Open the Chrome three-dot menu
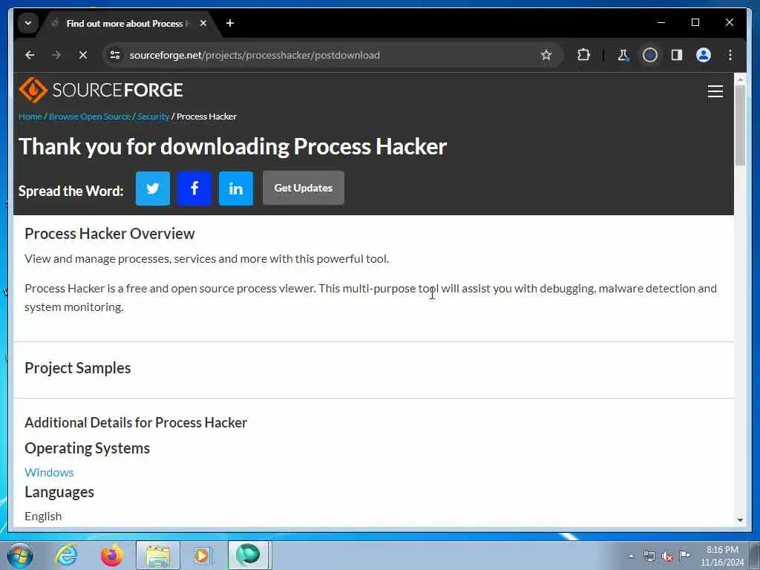Image resolution: width=760 pixels, height=570 pixels. (730, 55)
